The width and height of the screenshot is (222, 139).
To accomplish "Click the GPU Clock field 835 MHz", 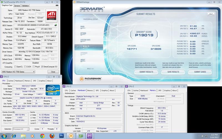I will [18, 55].
